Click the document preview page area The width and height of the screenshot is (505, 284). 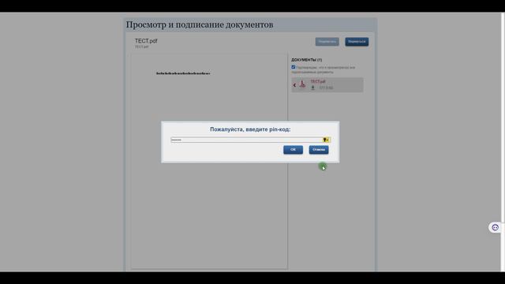[x=209, y=161]
